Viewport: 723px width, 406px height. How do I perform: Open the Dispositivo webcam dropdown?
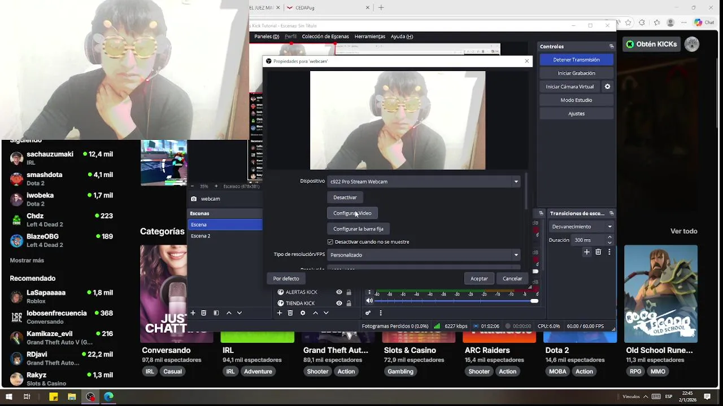pos(424,182)
